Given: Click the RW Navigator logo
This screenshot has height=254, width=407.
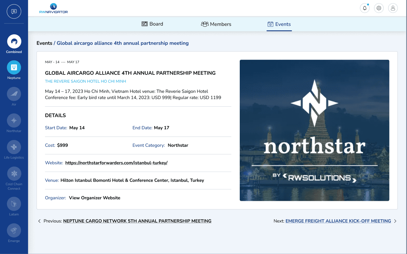Looking at the screenshot, I should [53, 8].
